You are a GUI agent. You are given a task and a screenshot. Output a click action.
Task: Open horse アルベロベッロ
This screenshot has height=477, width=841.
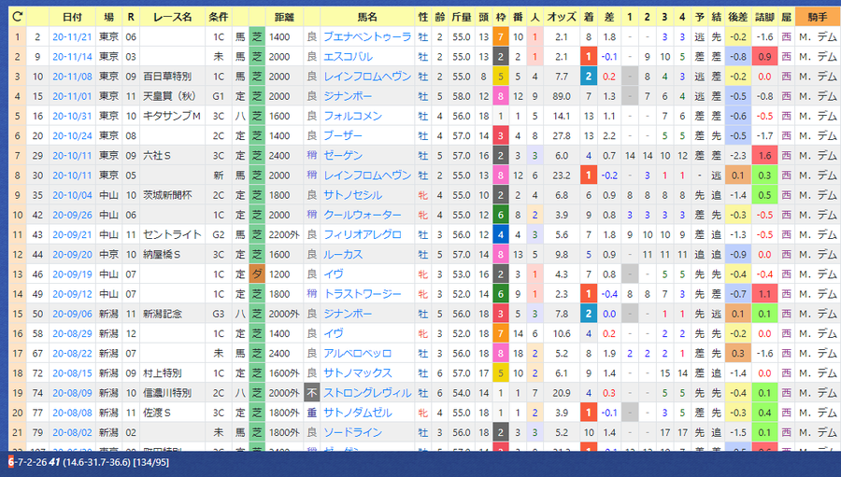(358, 354)
